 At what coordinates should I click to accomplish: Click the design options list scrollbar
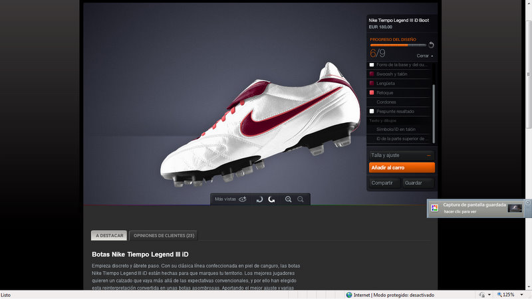coord(434,114)
